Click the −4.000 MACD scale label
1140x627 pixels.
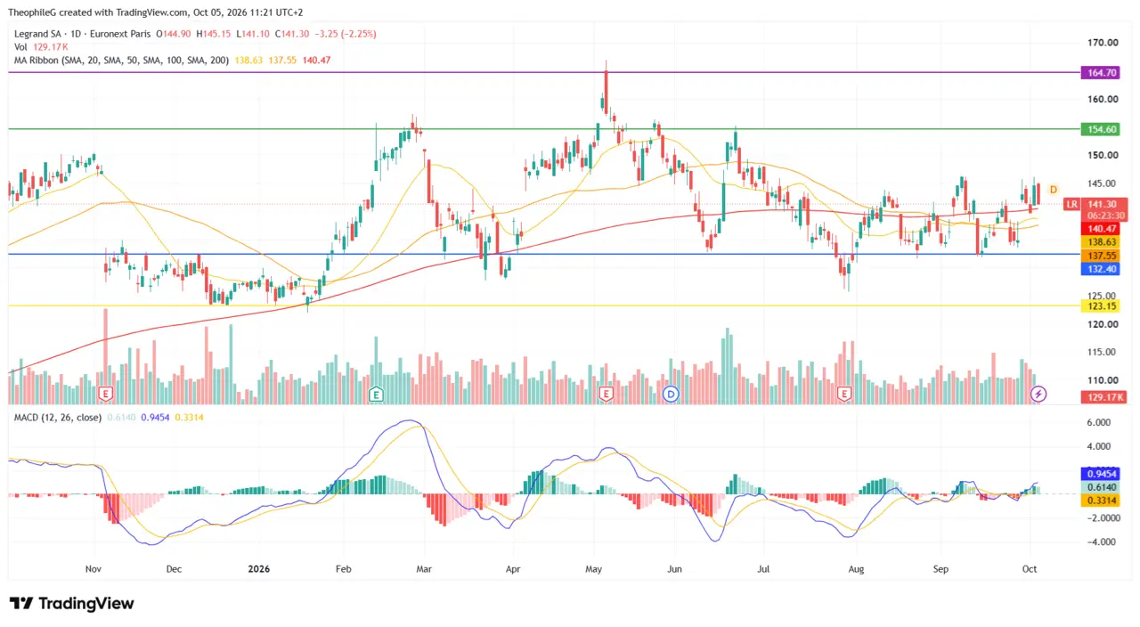point(1099,541)
